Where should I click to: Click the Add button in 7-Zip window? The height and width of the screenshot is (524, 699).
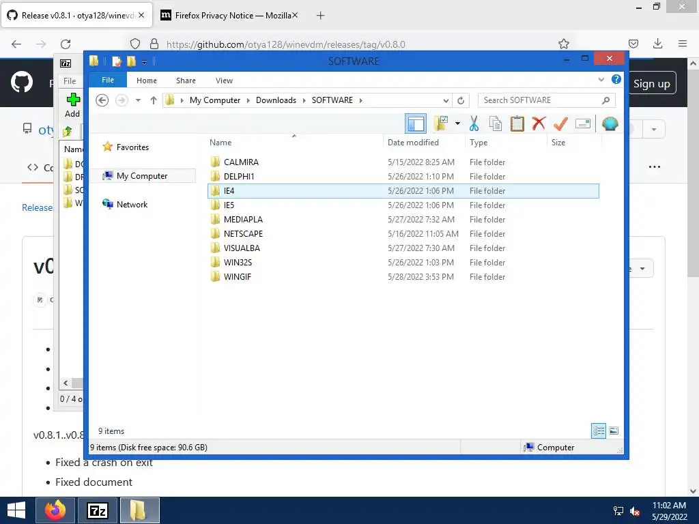pos(72,105)
